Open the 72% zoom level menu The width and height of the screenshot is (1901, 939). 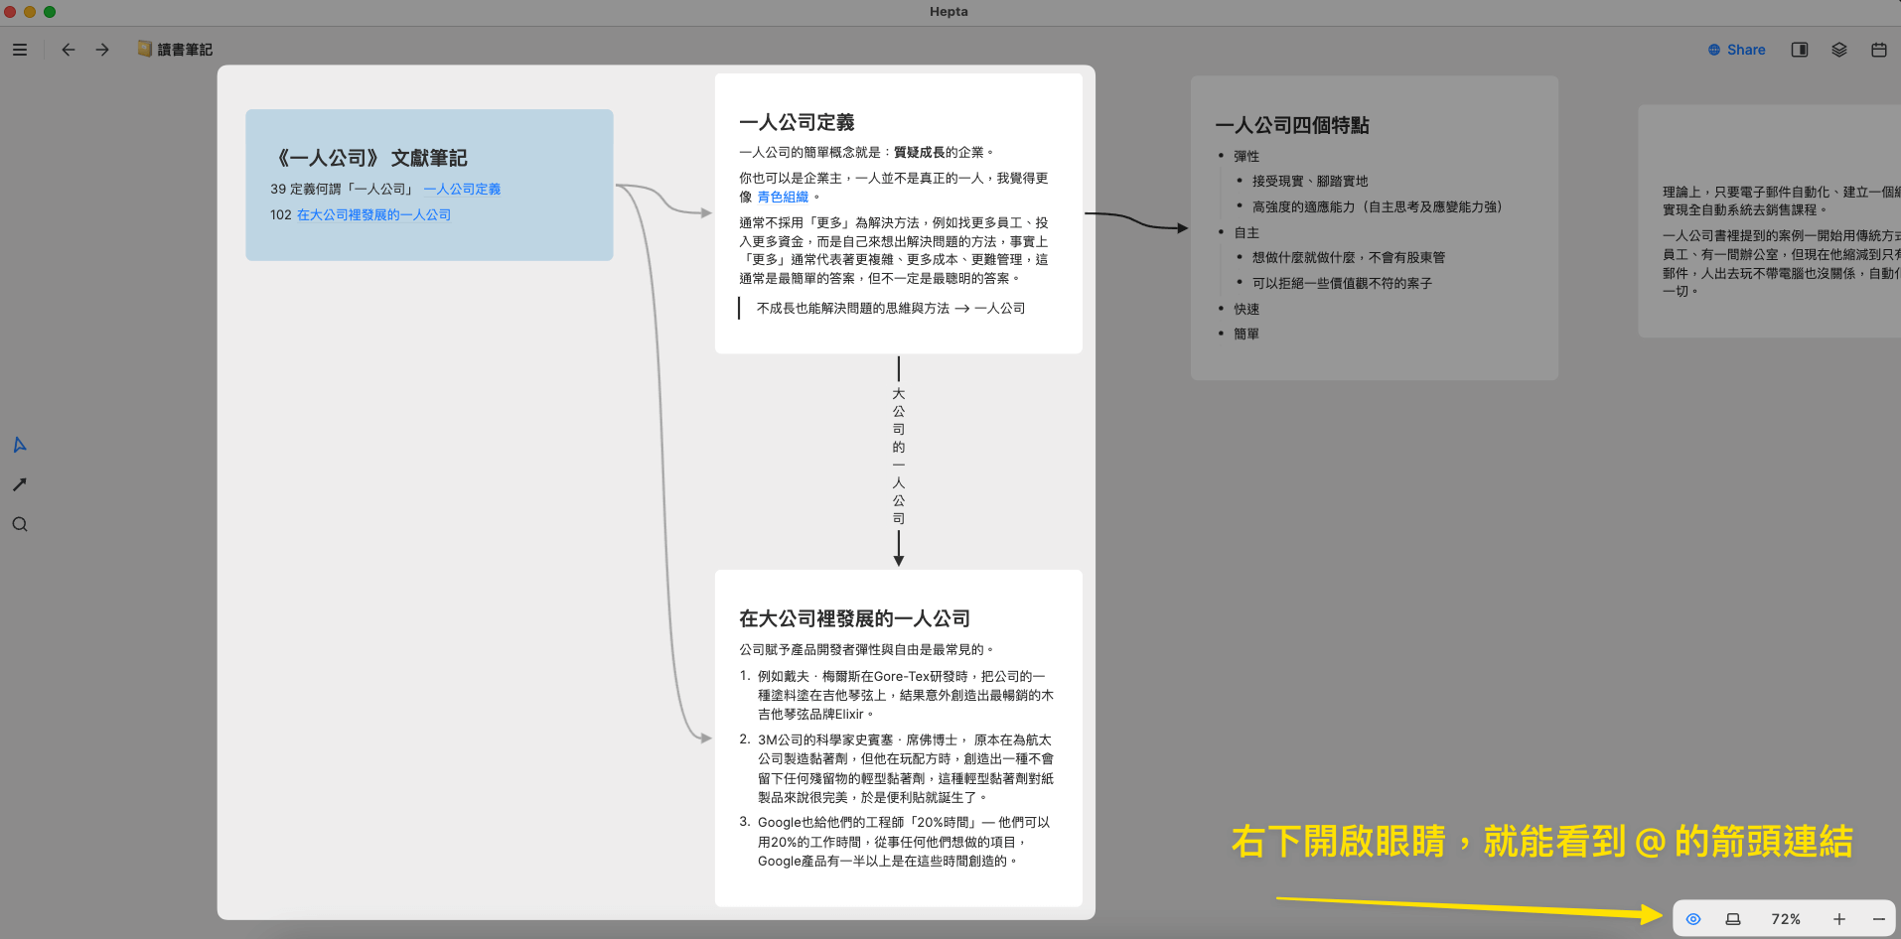(x=1786, y=919)
